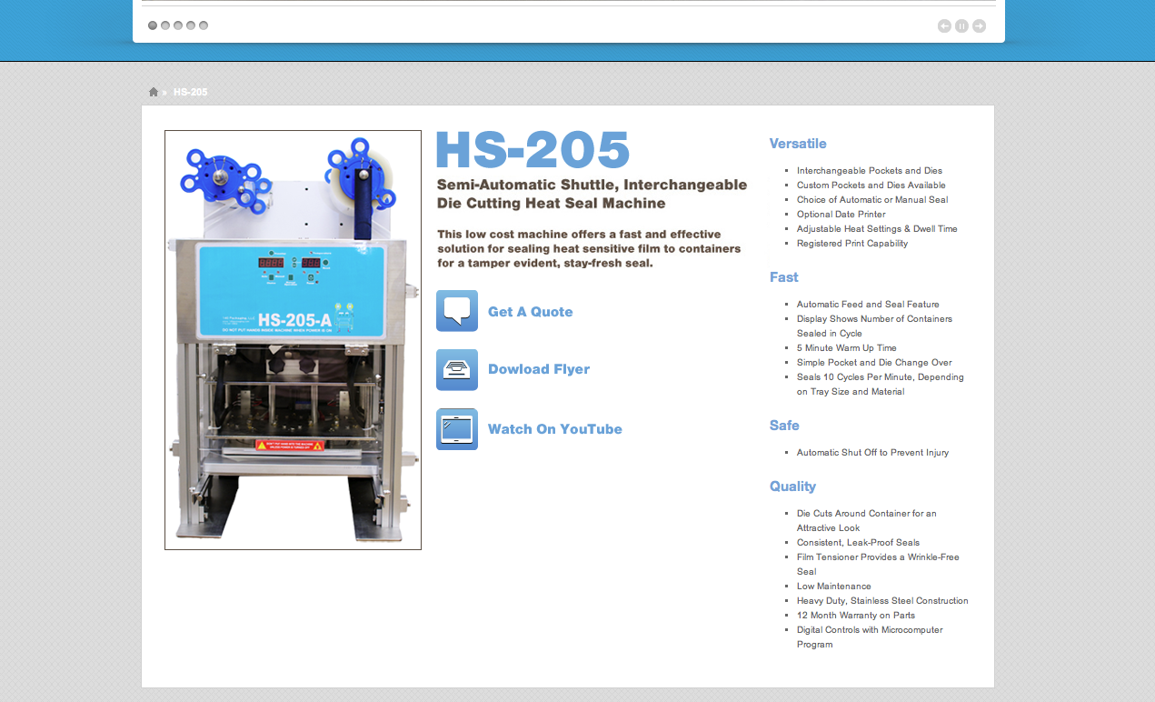Viewport: 1155px width, 702px height.
Task: Open the Get A Quote link
Action: (531, 312)
